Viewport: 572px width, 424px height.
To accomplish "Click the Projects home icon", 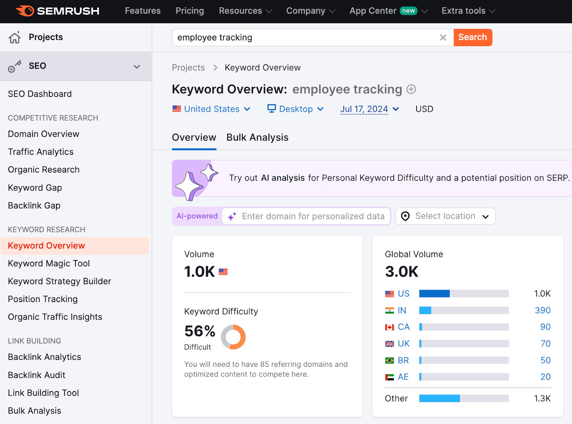I will tap(15, 37).
